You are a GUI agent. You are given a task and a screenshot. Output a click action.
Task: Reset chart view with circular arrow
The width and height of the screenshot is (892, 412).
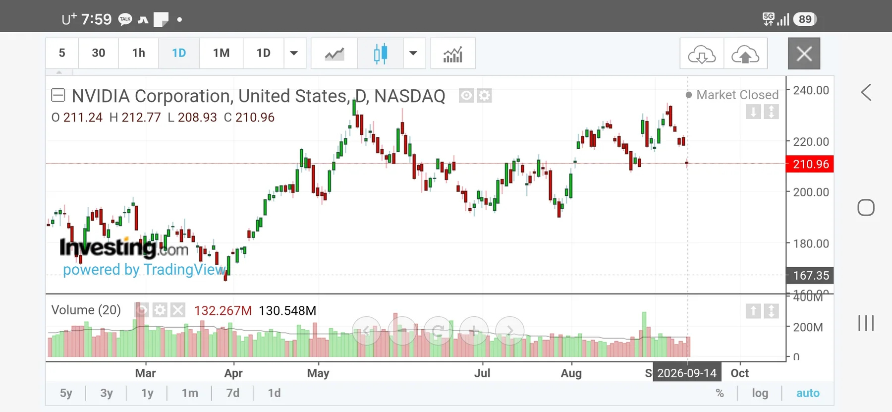[x=438, y=331]
